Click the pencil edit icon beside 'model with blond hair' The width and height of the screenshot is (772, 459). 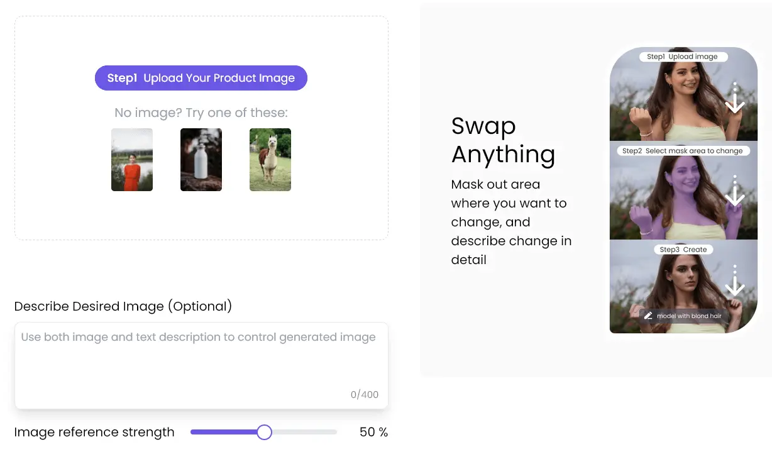(x=648, y=316)
